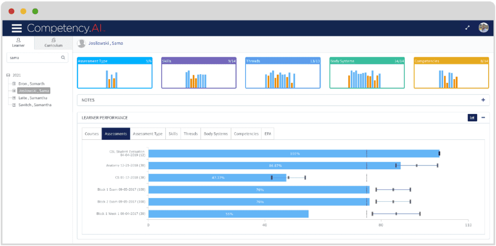
Task: Select learner Leite, Samantha
Action: [x=33, y=98]
